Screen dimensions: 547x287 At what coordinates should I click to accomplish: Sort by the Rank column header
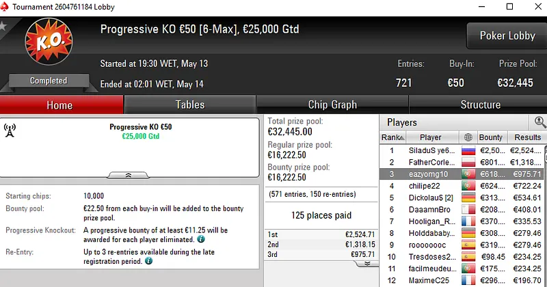tap(390, 137)
